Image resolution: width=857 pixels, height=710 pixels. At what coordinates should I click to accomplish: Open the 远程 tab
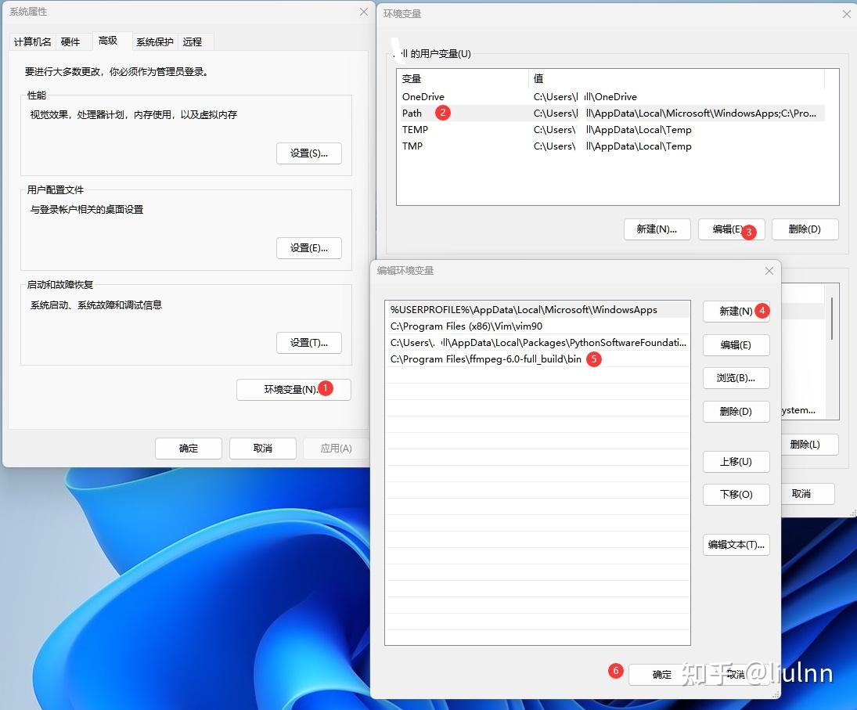pos(193,41)
